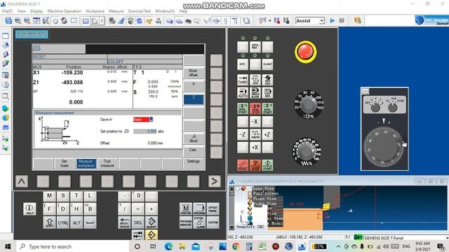
Task: Turn the handwheel dial
Action: (384, 146)
